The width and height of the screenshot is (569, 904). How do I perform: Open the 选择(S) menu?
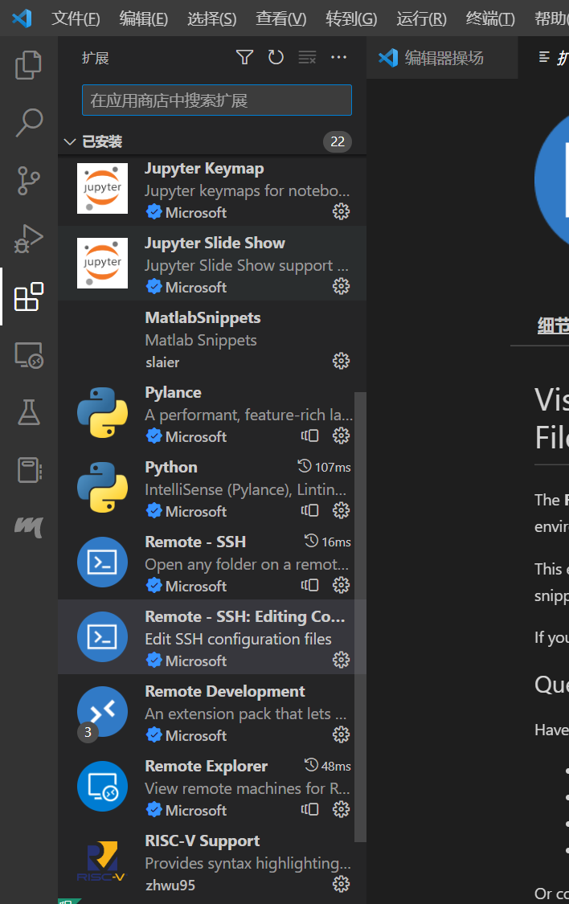pos(211,18)
